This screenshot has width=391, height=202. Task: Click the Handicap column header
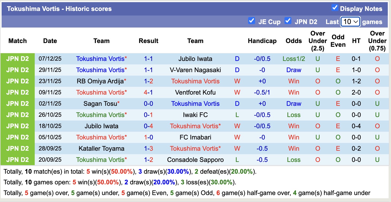(x=262, y=41)
